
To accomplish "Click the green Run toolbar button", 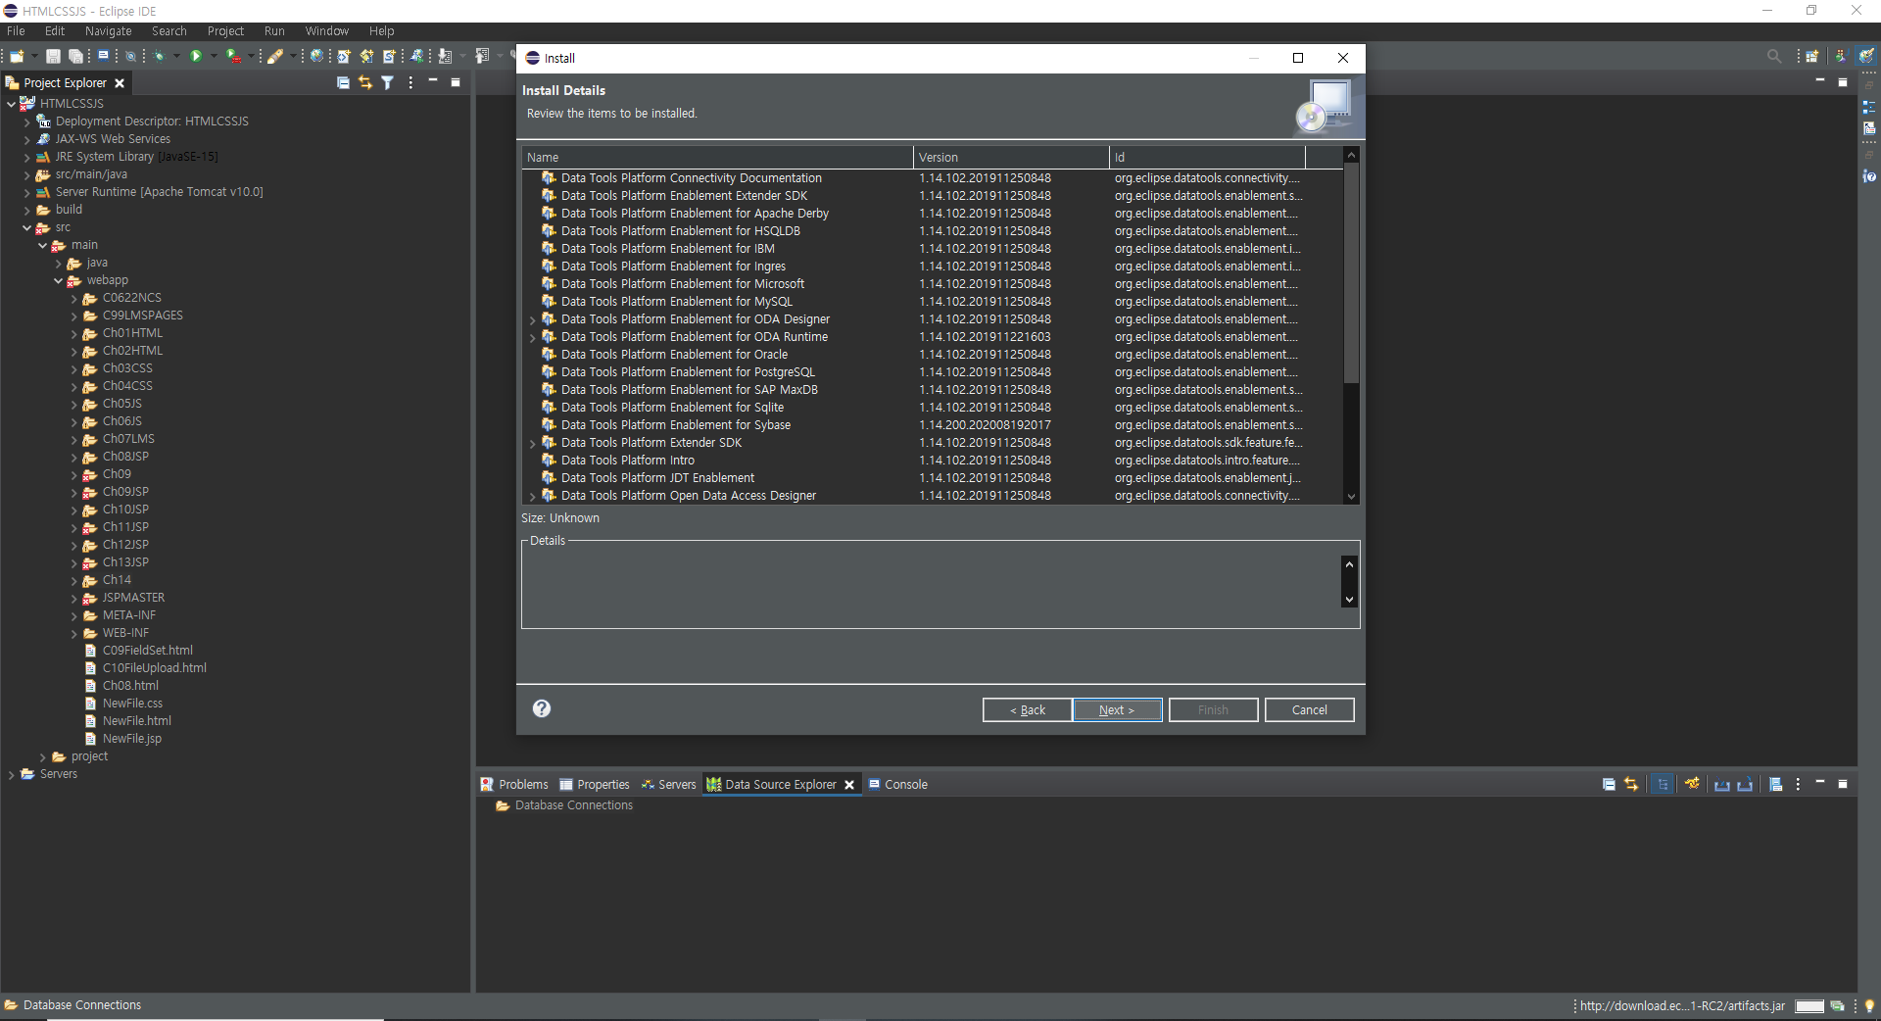I will (196, 57).
